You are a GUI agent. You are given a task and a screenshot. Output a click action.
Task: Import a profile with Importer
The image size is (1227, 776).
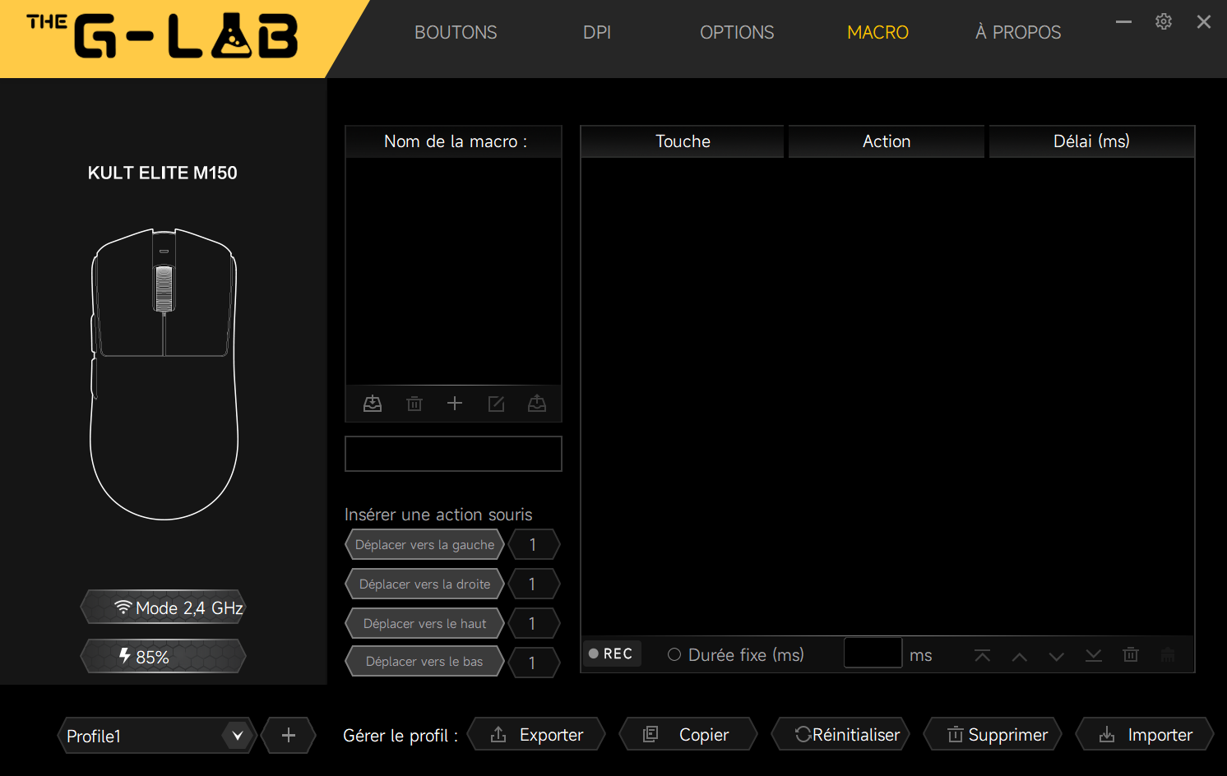[1145, 734]
